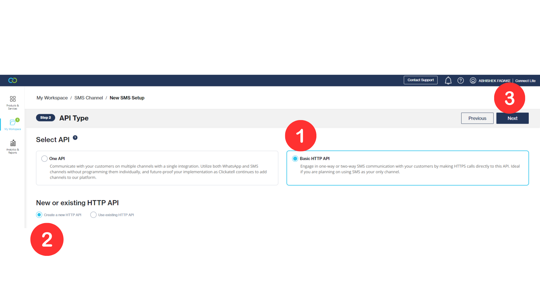Click the Select API help tooltip icon
The width and height of the screenshot is (540, 303).
(x=75, y=137)
